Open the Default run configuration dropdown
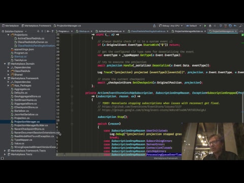Screen dimensions: 244x183 coord(193,26)
